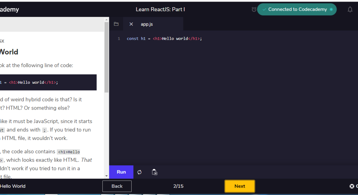Click the checkmark in the Connected toast
The width and height of the screenshot is (358, 195).
tap(264, 9)
